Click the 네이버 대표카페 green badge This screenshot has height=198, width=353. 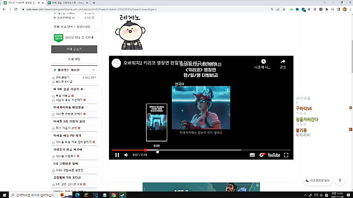point(58,38)
